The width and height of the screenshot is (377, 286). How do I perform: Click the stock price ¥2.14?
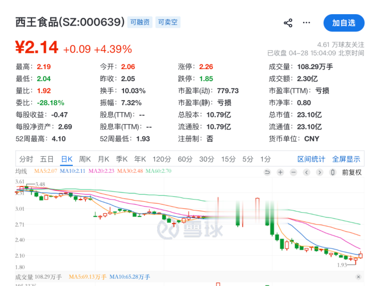pyautogui.click(x=37, y=47)
